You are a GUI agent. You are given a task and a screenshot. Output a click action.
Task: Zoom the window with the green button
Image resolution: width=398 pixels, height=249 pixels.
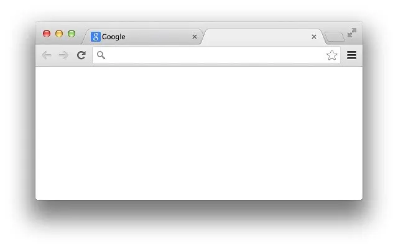(x=72, y=34)
